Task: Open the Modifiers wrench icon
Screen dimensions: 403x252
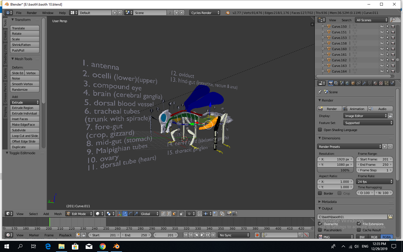Action: 364,83
